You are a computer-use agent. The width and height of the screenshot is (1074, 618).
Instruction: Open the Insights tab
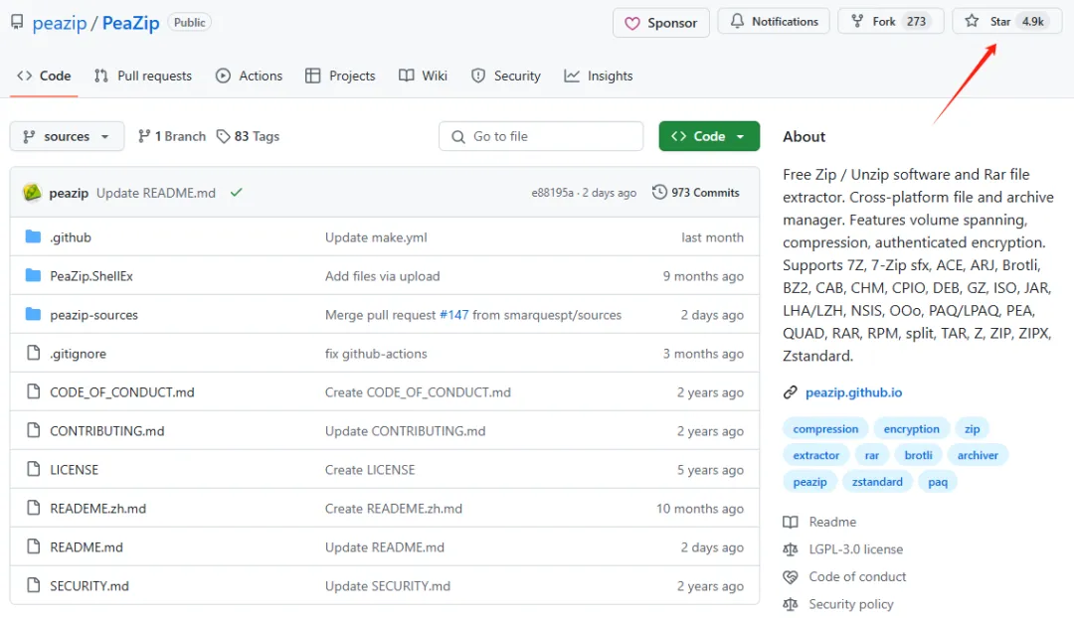[x=599, y=76]
